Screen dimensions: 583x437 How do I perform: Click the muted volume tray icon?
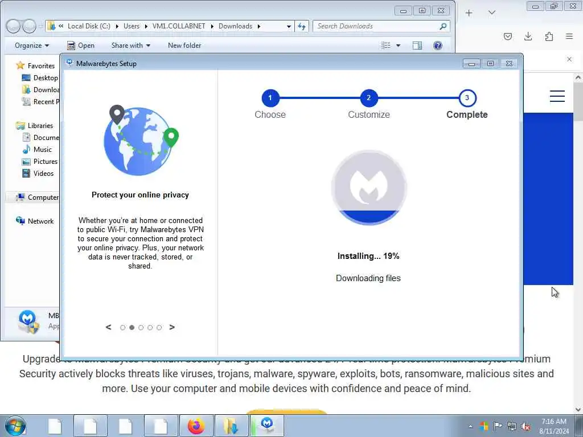(x=525, y=426)
